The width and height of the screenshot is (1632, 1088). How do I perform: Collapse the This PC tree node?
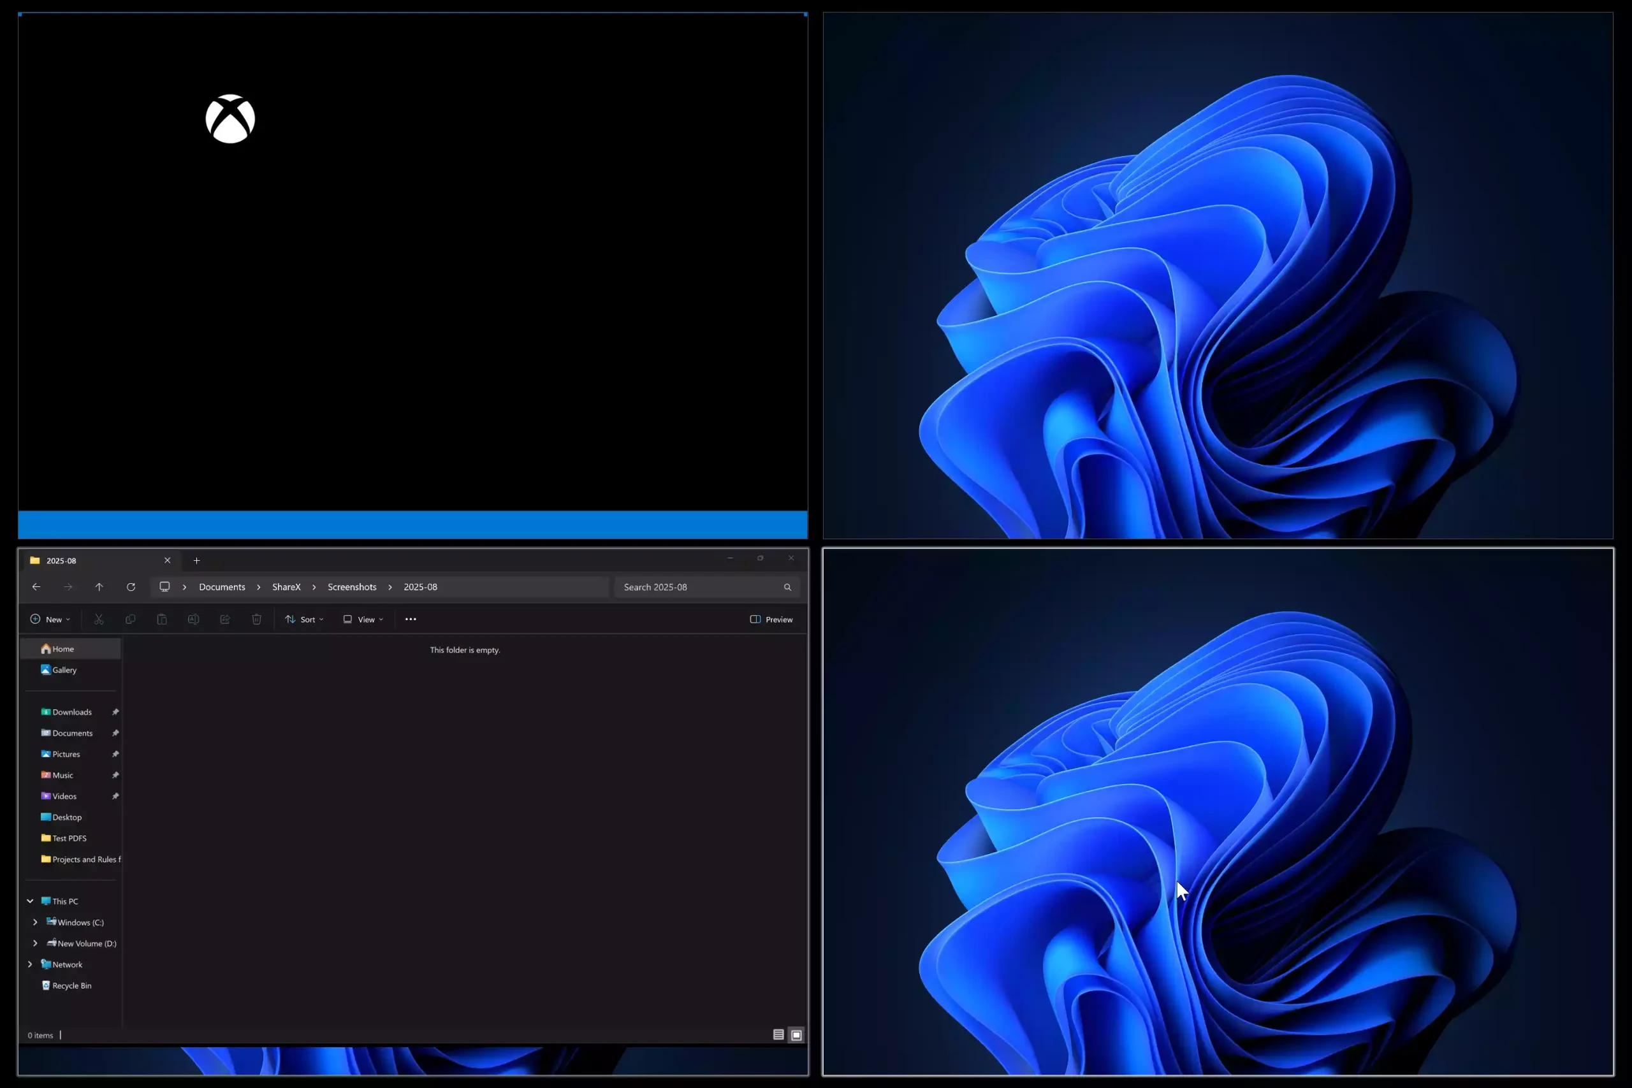[x=30, y=901]
